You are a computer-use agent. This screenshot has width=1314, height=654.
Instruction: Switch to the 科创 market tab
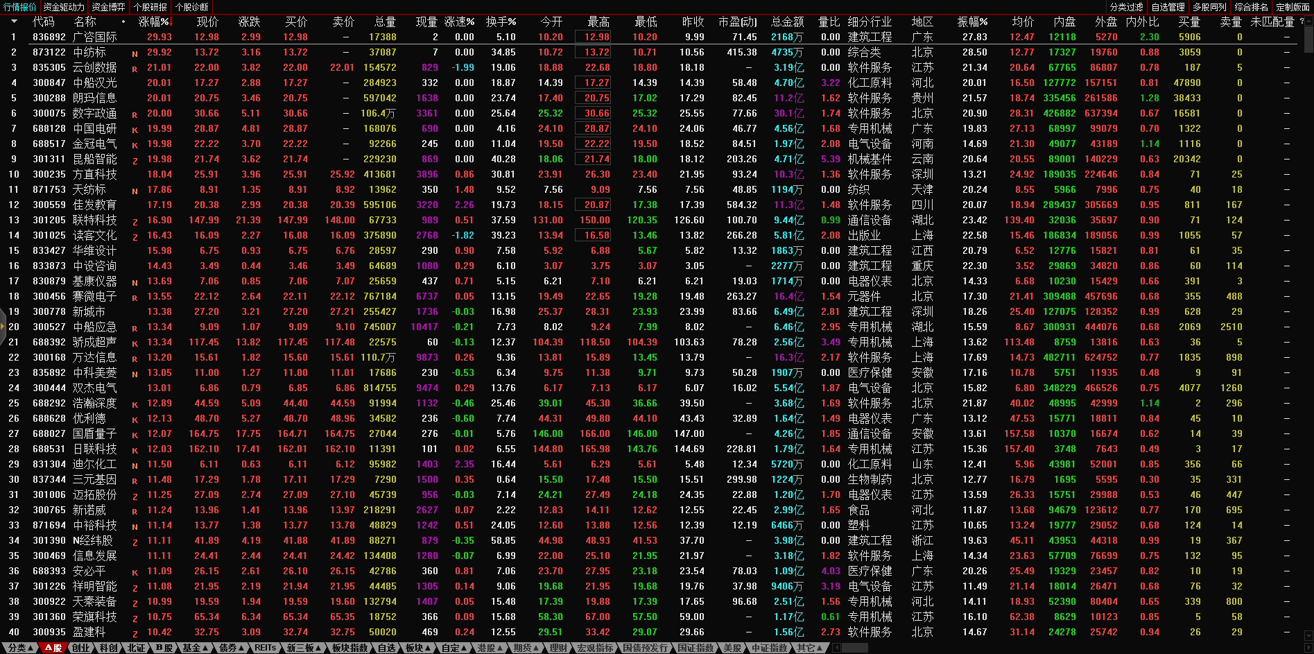click(x=108, y=648)
